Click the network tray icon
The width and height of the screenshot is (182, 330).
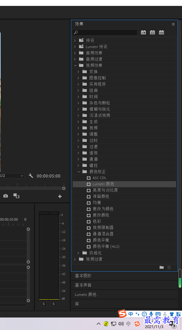click(114, 324)
